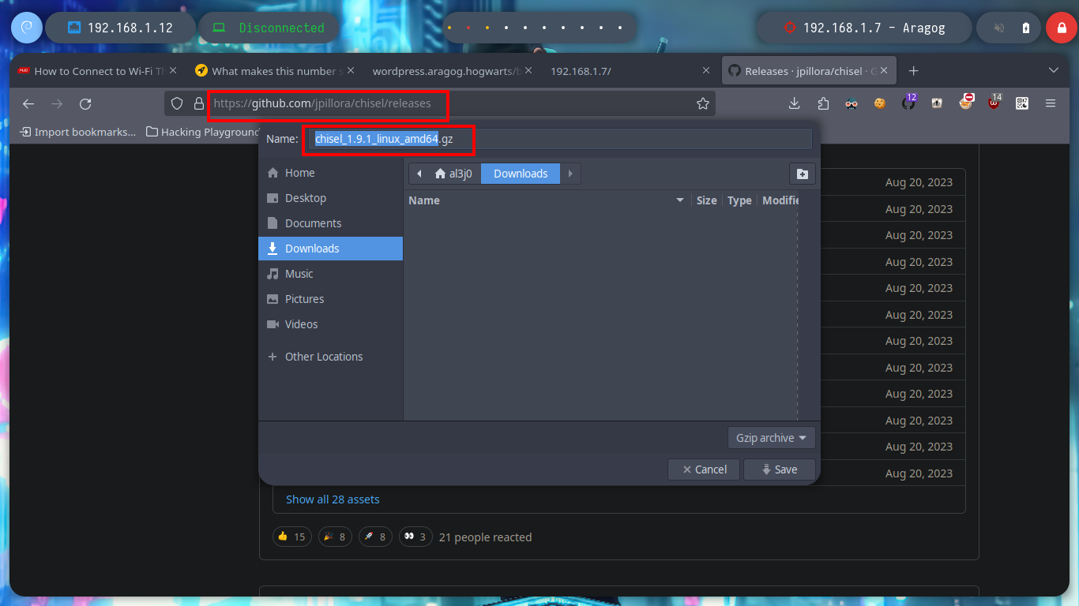The height and width of the screenshot is (606, 1079).
Task: Click the battery icon in top bar
Action: 1025,28
